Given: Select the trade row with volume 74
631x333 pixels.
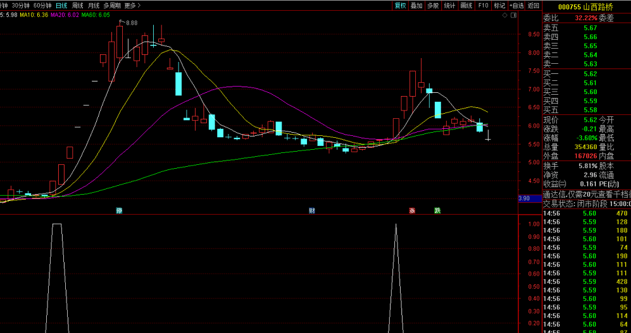Looking at the screenshot, I should 587,248.
